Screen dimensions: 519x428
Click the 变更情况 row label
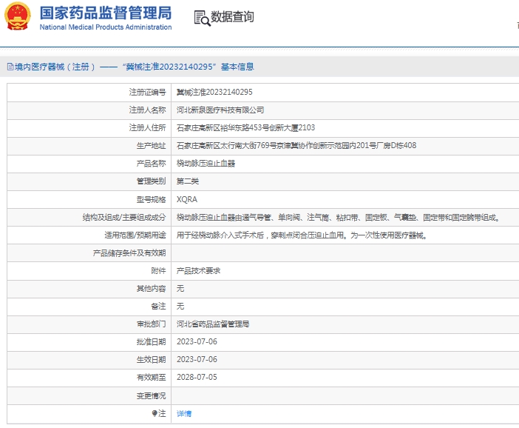pyautogui.click(x=152, y=395)
